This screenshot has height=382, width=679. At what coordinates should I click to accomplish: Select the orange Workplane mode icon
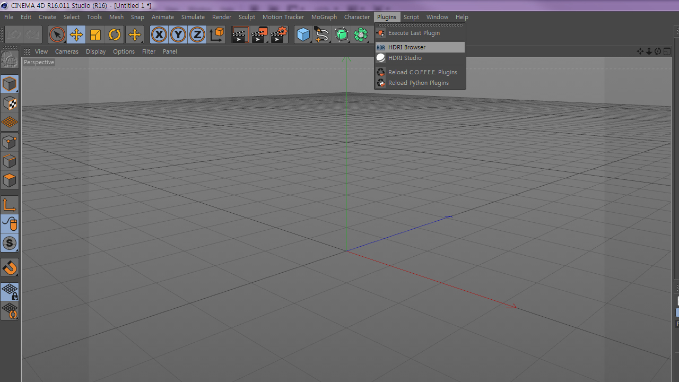pos(10,123)
